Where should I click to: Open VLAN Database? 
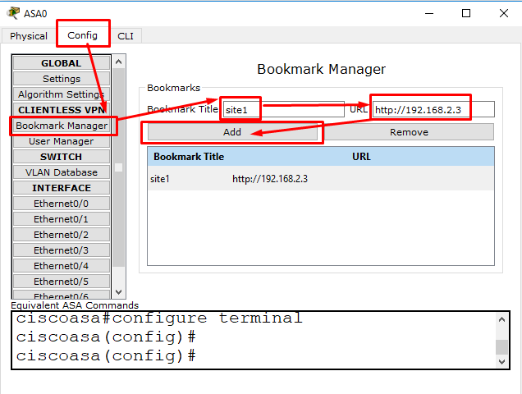point(62,172)
